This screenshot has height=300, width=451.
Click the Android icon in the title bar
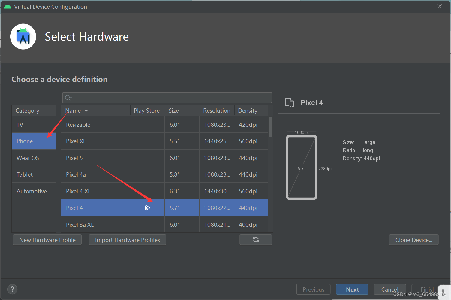8,7
